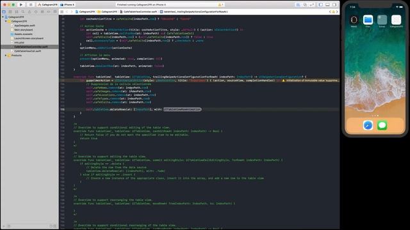This screenshot has width=410, height=230.
Task: Open the Issue navigator warning icon
Action: [x=29, y=11]
